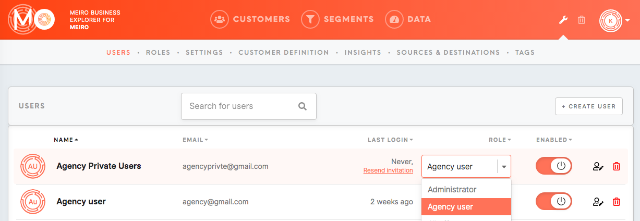Viewport: 640px width, 221px height.
Task: Open the Sources & Destinations tab
Action: coord(448,53)
